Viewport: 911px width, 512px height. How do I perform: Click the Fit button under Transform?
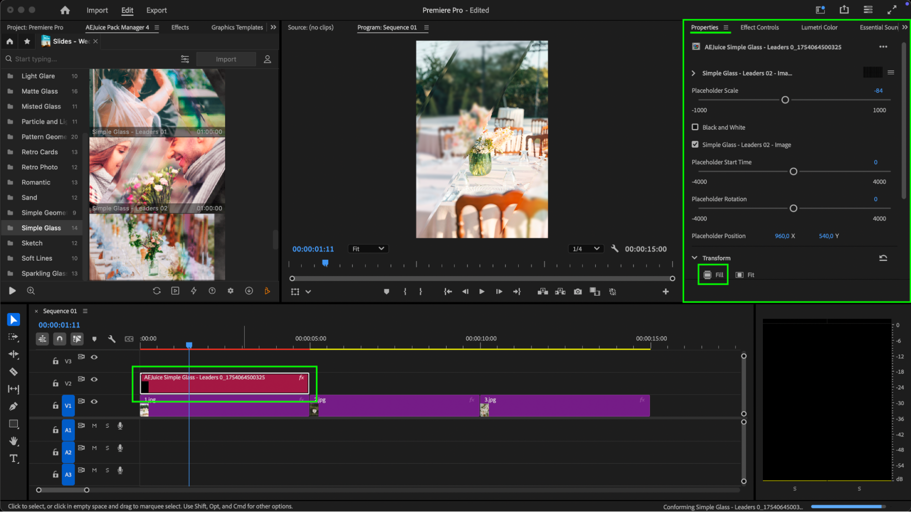tap(745, 275)
